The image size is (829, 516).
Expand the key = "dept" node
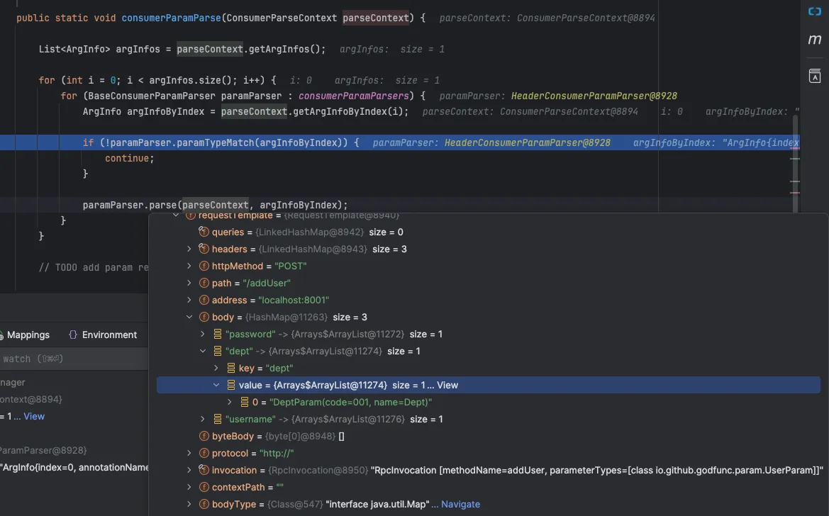tap(216, 367)
